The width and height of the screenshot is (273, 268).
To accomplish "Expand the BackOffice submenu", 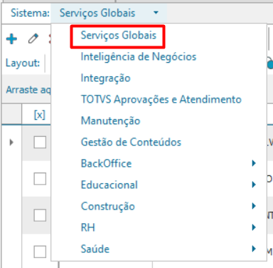I will [254, 163].
